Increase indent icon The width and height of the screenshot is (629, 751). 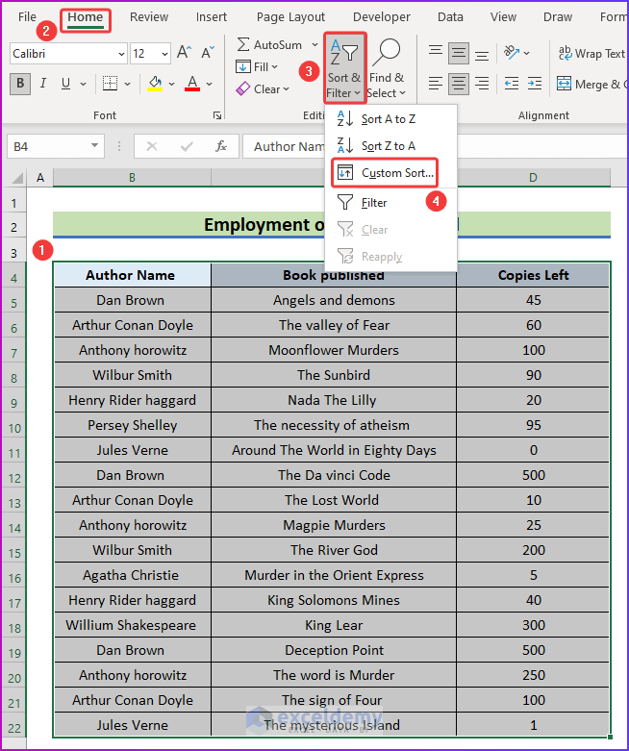[534, 84]
